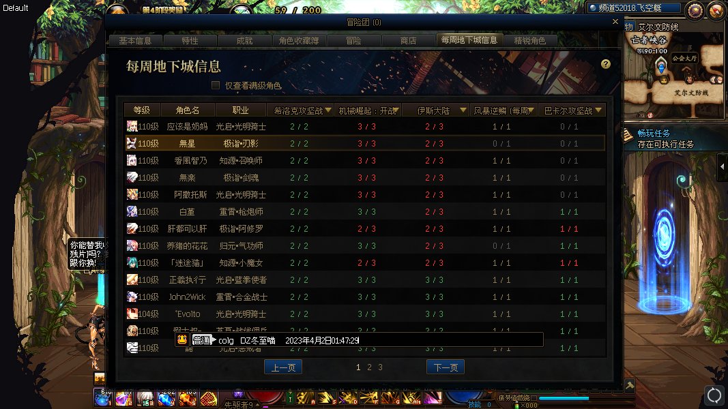Click the 公会大厅 label on the minimap
728x409 pixels.
click(685, 59)
